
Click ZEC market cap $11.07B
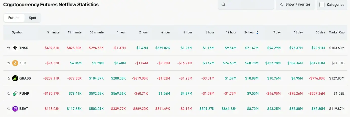pyautogui.click(x=338, y=63)
